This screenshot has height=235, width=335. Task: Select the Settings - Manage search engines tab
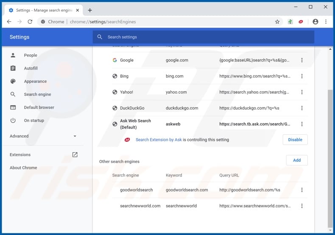(x=44, y=10)
